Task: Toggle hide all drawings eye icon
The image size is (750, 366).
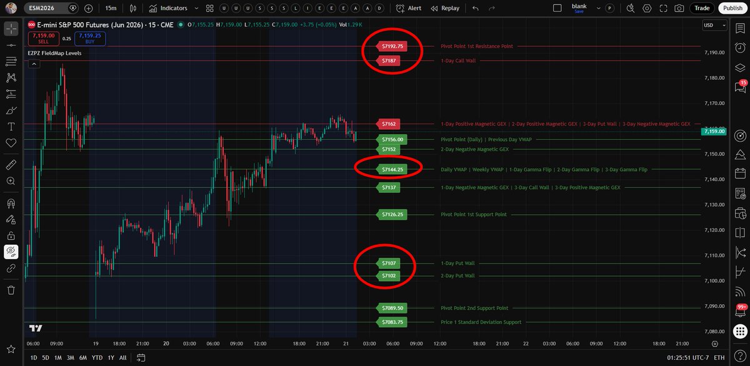Action: pos(11,252)
